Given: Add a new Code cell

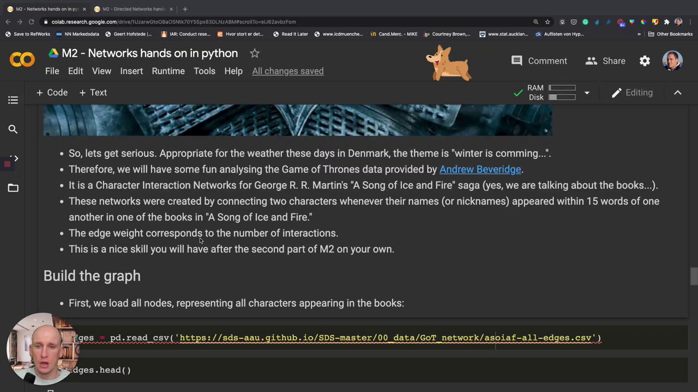Looking at the screenshot, I should pyautogui.click(x=52, y=93).
